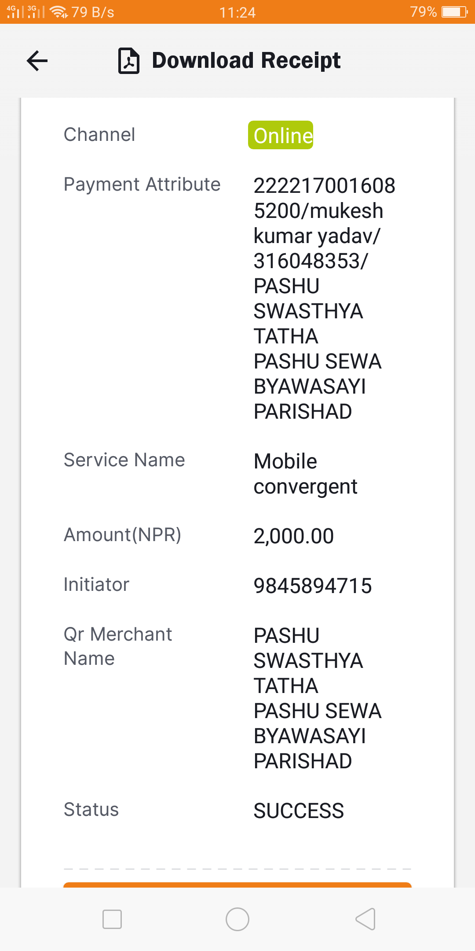Tap the PDF document icon
Image resolution: width=475 pixels, height=951 pixels.
pyautogui.click(x=129, y=61)
